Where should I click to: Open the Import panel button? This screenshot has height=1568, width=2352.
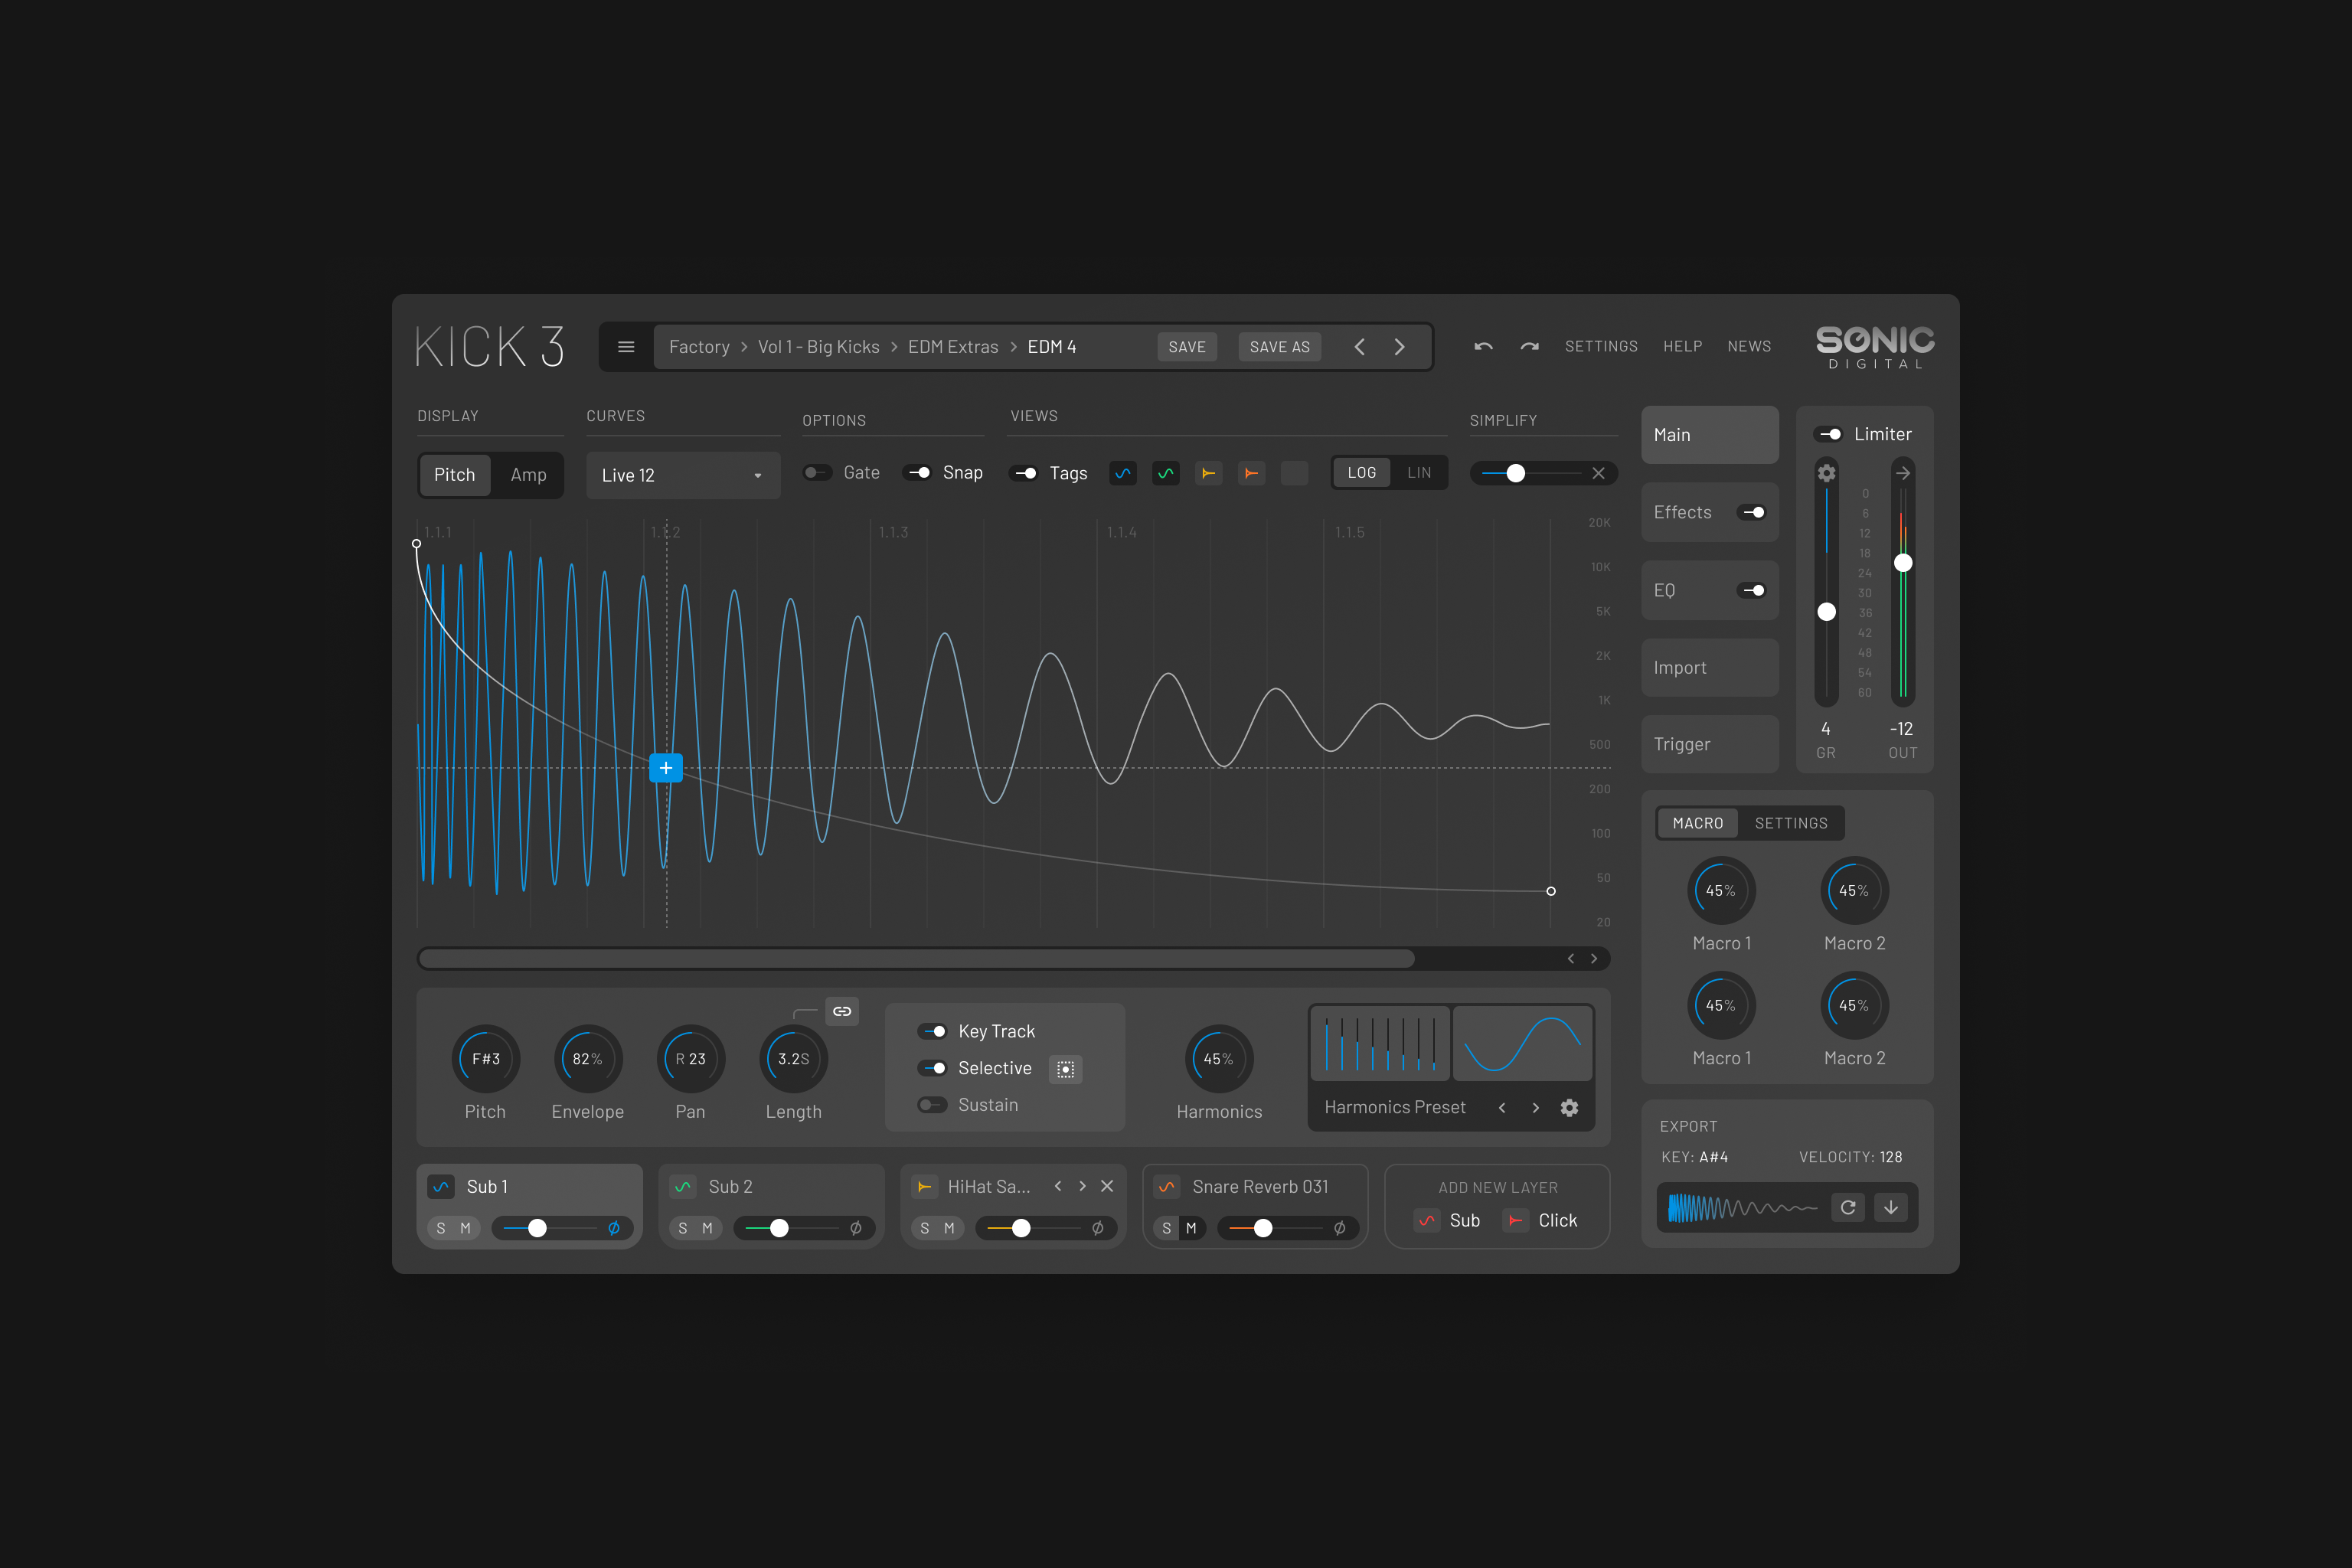tap(1709, 668)
